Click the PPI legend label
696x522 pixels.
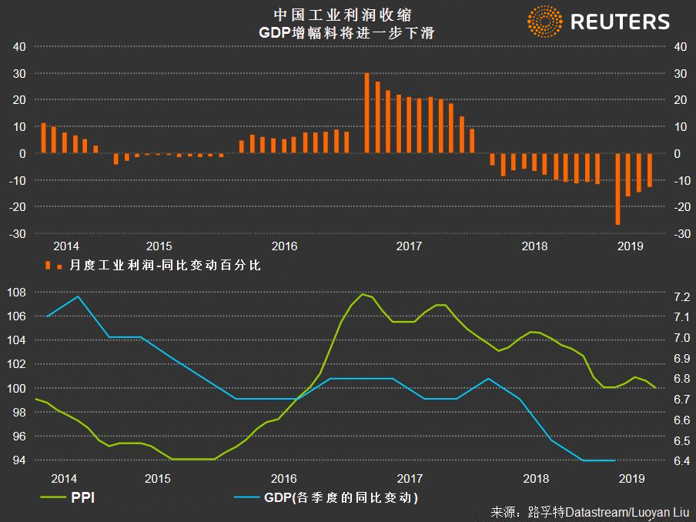point(82,497)
